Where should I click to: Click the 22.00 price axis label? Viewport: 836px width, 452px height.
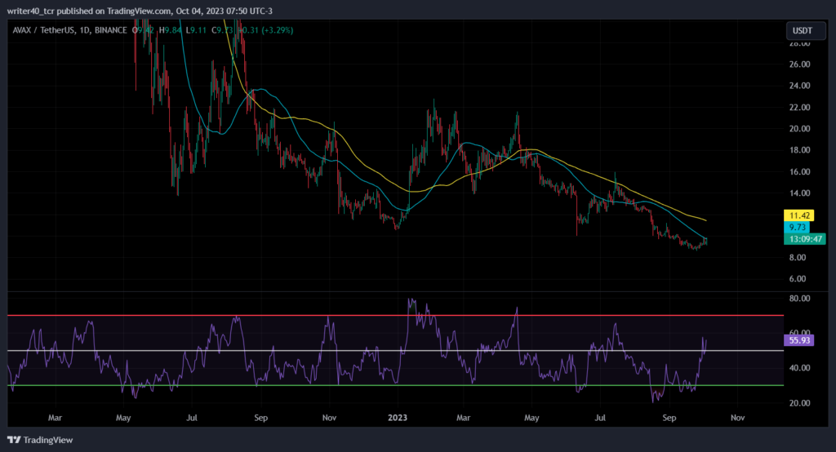(x=799, y=107)
